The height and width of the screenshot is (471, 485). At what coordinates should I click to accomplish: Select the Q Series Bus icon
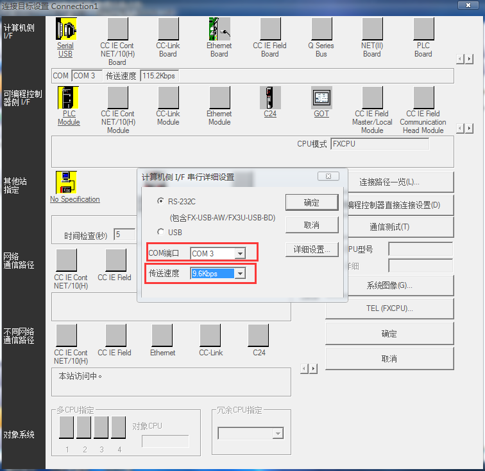[321, 29]
